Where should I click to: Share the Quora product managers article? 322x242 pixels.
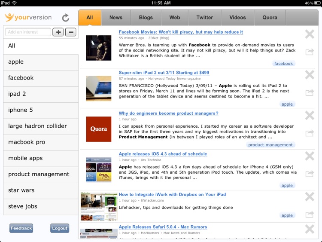310,133
